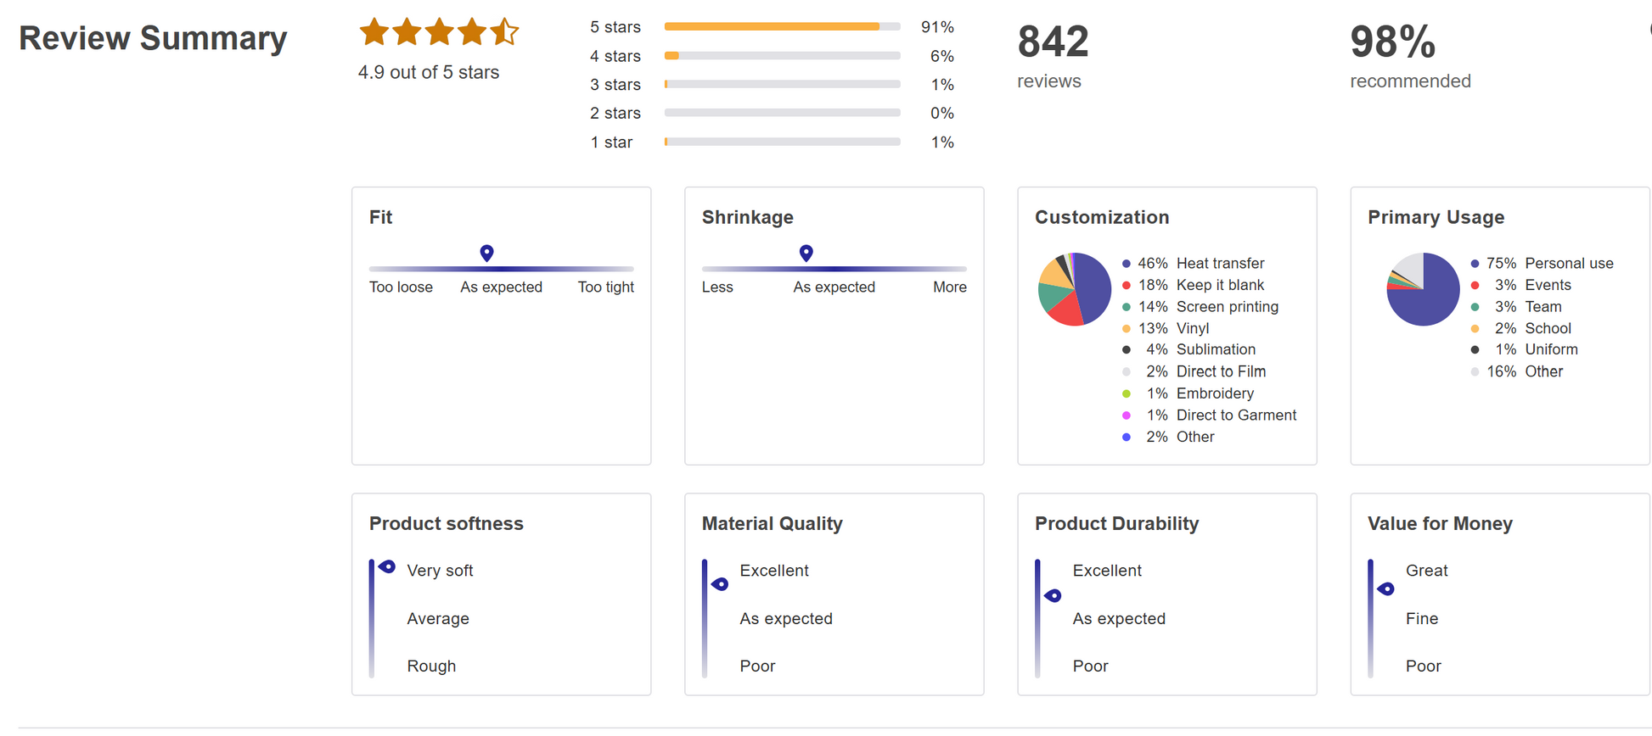Click the Keep it blank legend entry
This screenshot has width=1652, height=736.
coord(1219,285)
